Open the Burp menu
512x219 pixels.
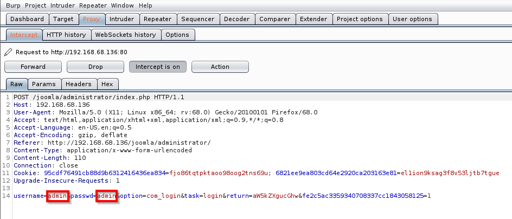coord(13,5)
